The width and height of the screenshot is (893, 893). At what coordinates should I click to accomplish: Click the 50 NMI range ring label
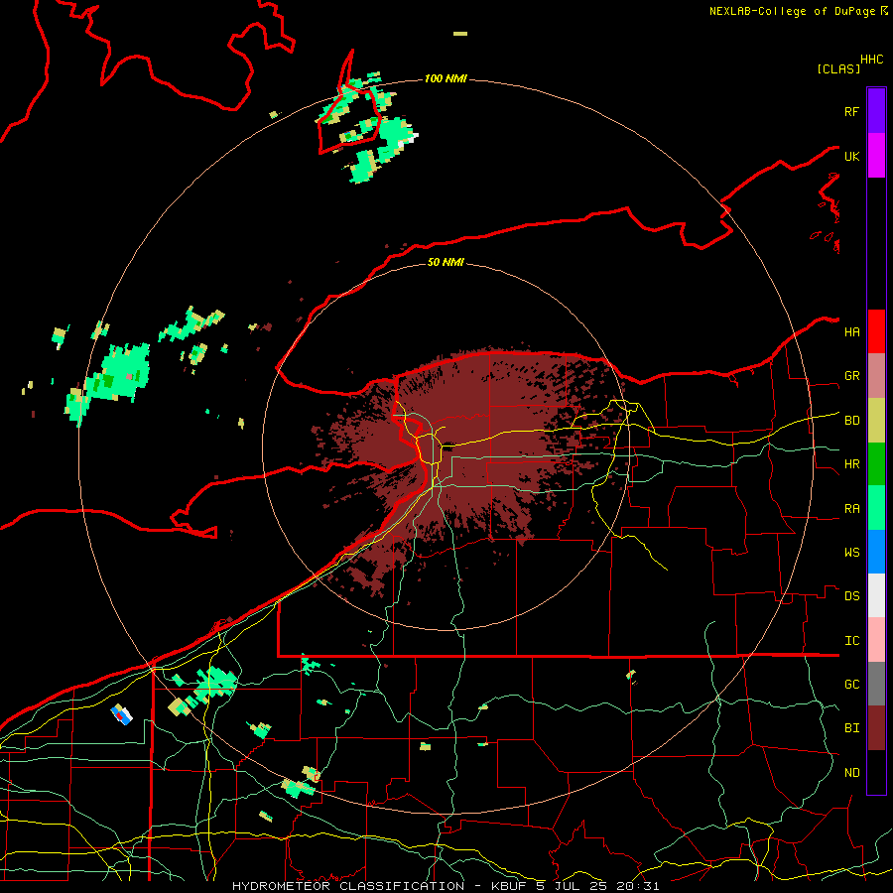pos(446,262)
